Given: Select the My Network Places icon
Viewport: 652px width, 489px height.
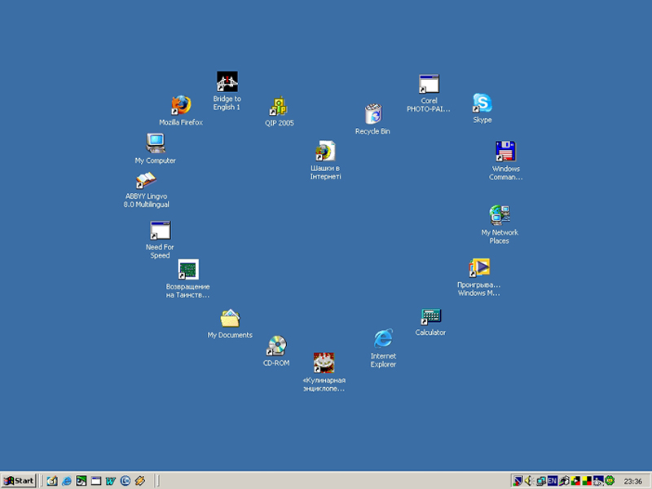Looking at the screenshot, I should (500, 225).
